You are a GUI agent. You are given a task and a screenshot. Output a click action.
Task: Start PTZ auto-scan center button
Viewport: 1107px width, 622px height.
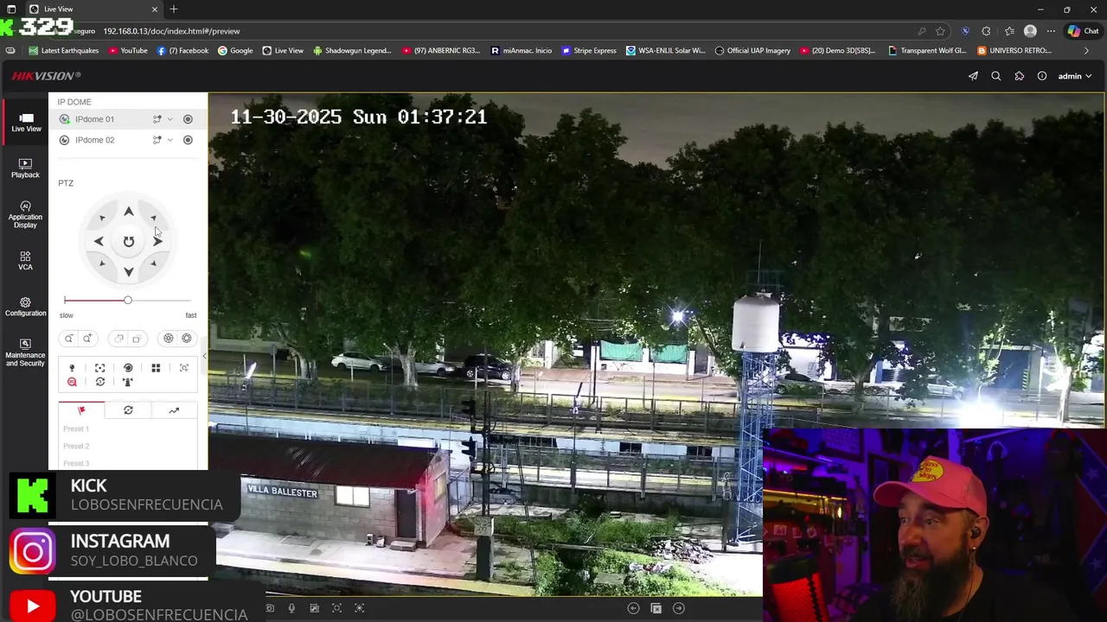coord(128,242)
